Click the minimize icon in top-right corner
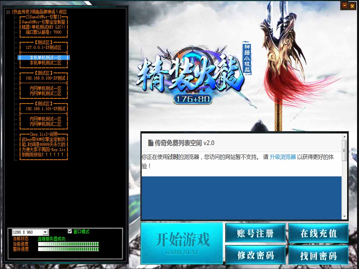 click(x=345, y=6)
